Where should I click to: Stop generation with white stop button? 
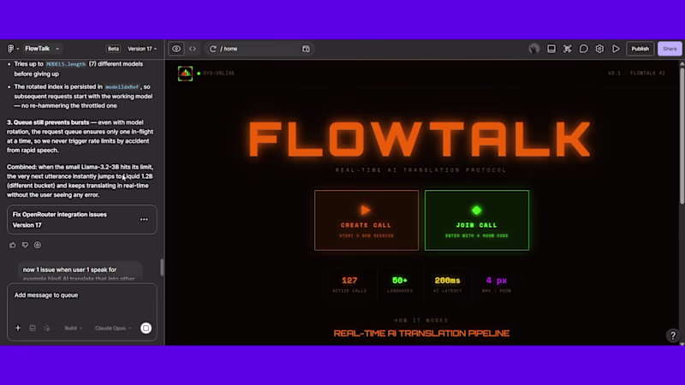click(x=146, y=328)
